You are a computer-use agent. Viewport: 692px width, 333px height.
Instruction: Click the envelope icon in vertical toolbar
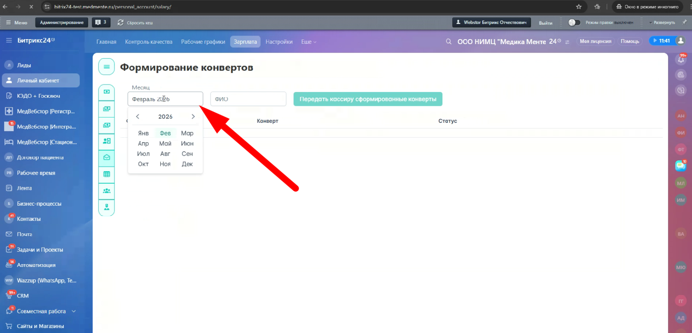(107, 157)
